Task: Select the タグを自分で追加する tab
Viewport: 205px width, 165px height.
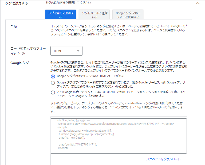Action: (61, 14)
